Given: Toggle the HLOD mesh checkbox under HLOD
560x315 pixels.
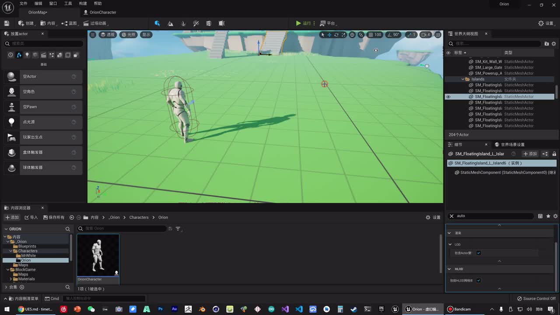Looking at the screenshot, I should pos(479,280).
